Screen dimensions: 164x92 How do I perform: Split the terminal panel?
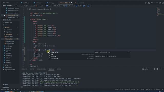coord(155,69)
